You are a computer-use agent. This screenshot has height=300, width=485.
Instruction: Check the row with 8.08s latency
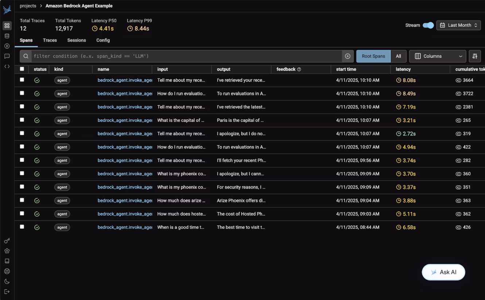tap(22, 80)
